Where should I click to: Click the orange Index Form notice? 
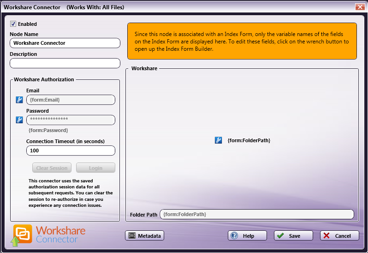point(242,41)
